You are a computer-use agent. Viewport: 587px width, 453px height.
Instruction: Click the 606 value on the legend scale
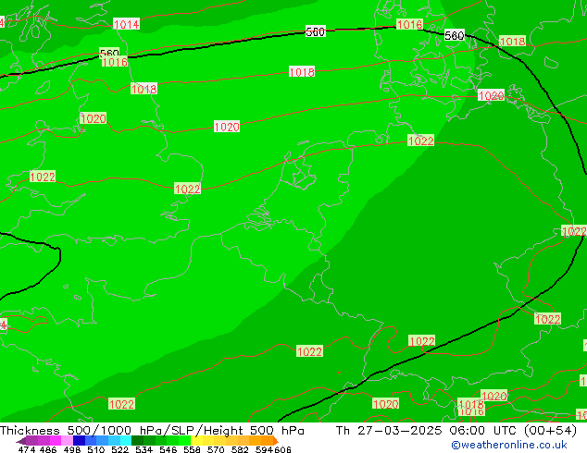(282, 449)
